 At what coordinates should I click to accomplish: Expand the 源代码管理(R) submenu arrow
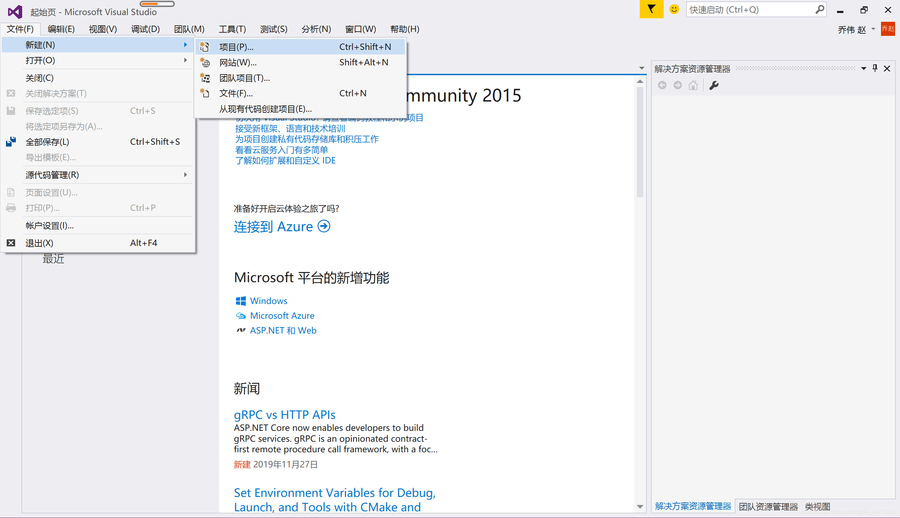[185, 175]
